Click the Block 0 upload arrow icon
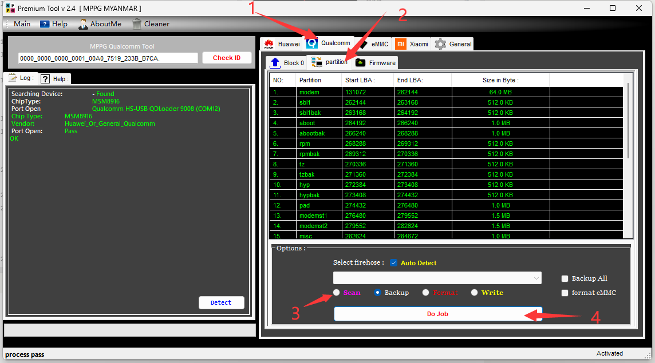This screenshot has width=655, height=363. [x=275, y=63]
